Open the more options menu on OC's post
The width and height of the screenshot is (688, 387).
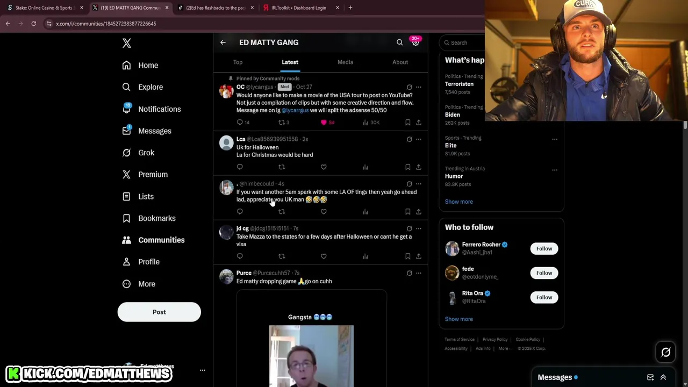[419, 87]
